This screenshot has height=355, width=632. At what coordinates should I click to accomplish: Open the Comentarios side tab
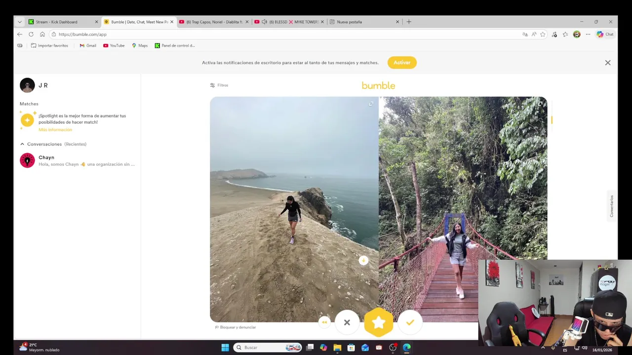(612, 206)
